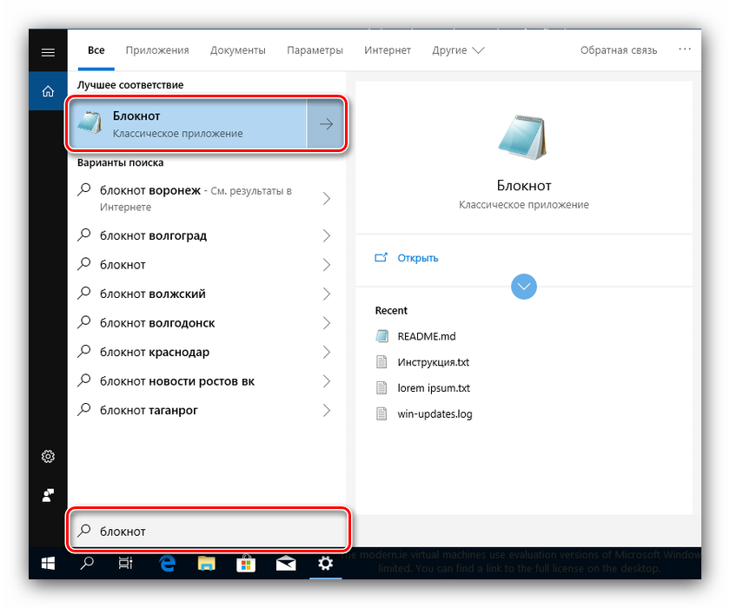Click the Task View taskbar icon

tap(126, 564)
